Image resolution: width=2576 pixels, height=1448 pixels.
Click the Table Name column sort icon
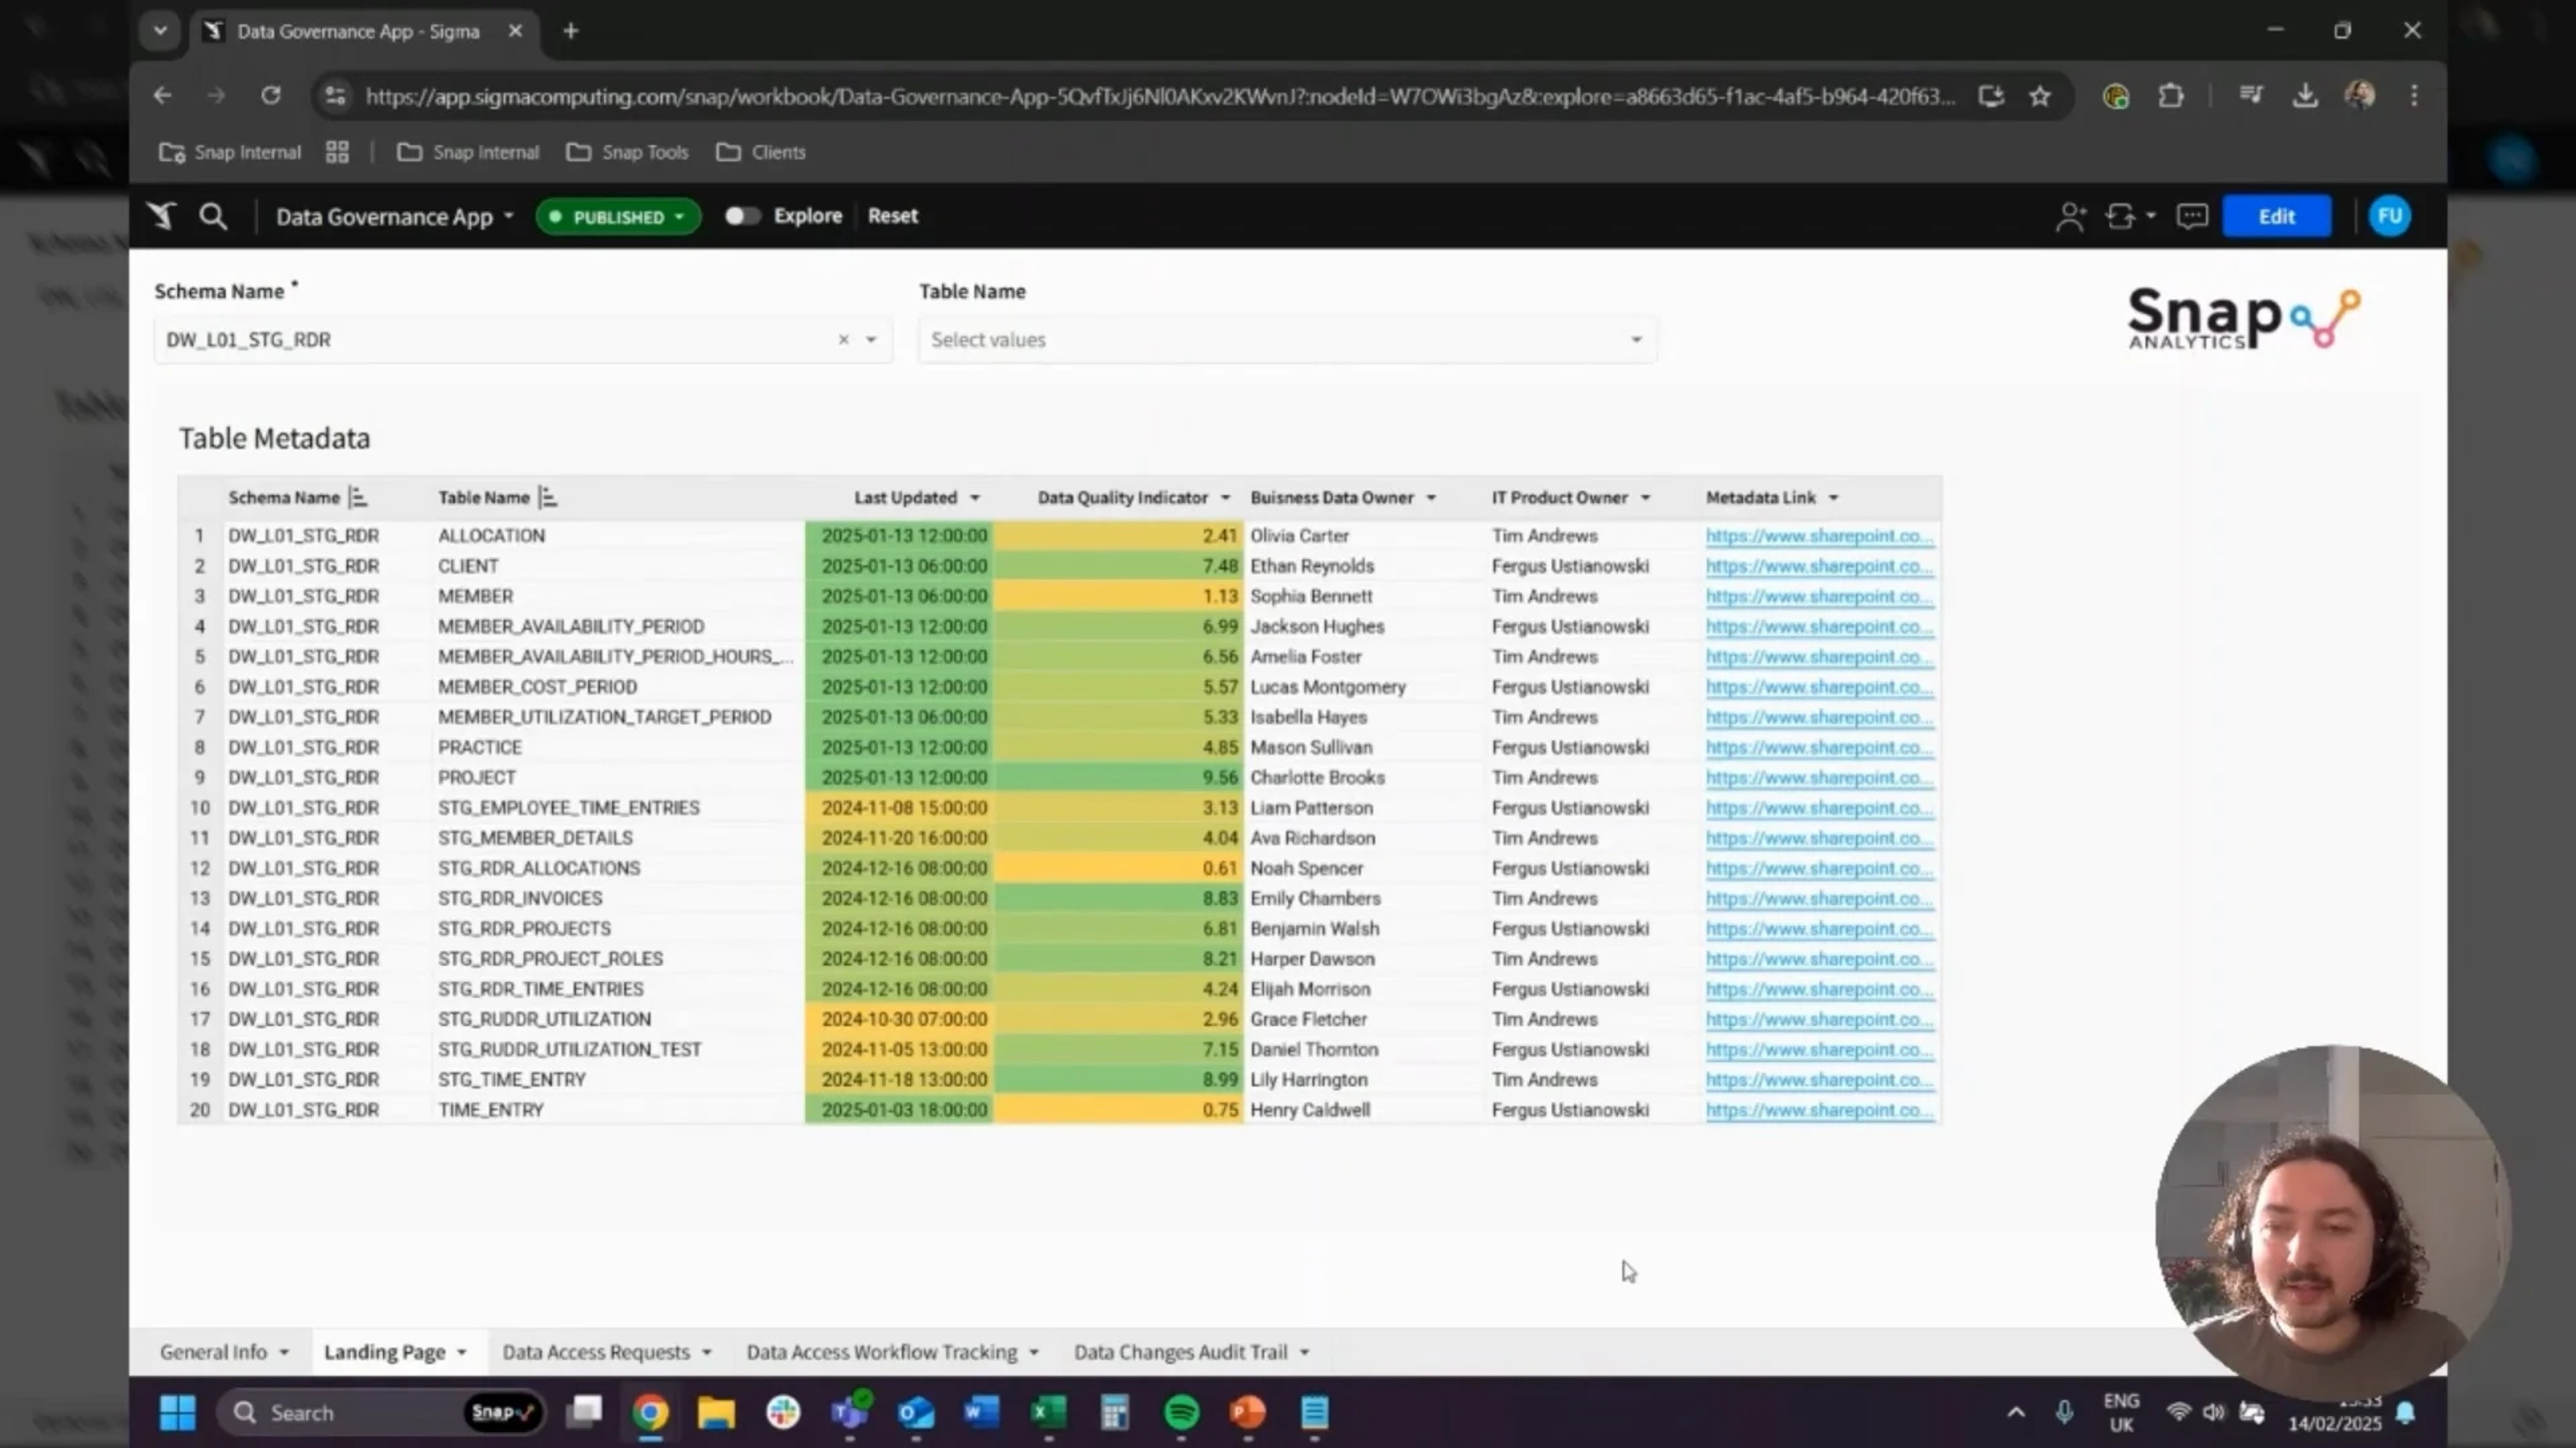(x=547, y=497)
